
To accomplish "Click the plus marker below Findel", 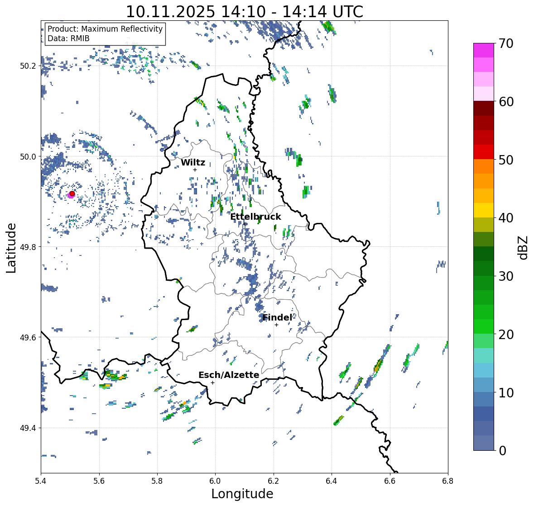I will pos(277,325).
